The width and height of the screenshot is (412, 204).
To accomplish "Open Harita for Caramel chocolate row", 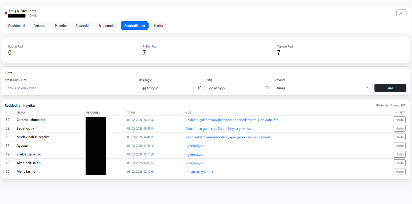I will [399, 120].
